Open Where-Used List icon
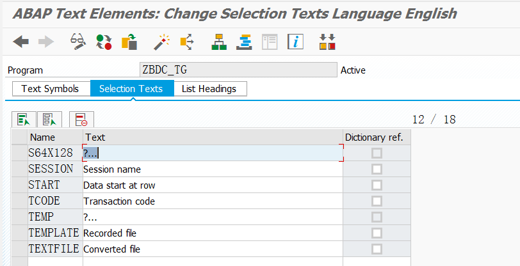This screenshot has width=520, height=266. (x=186, y=42)
